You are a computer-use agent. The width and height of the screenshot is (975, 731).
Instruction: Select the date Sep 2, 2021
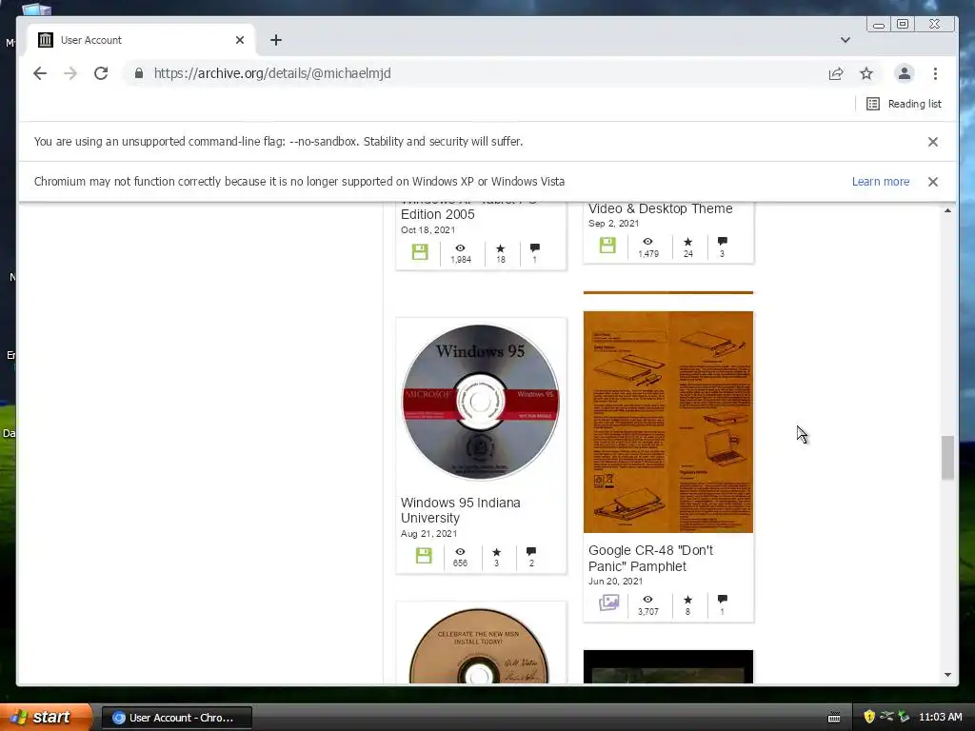click(x=614, y=224)
